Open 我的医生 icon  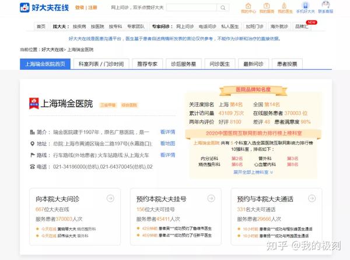pyautogui.click(x=284, y=6)
